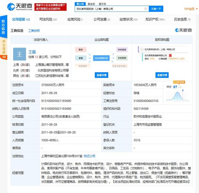Screen dimensions: 199x193
Task: Click the 历史法定代表人 node in structure chart
Action: [x=119, y=66]
